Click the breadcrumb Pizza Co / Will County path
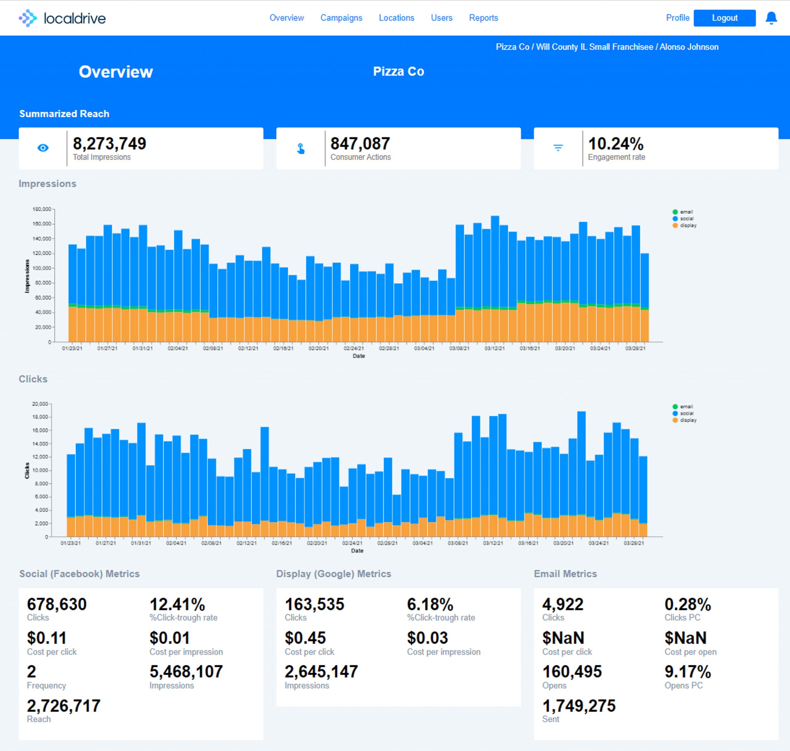 [x=607, y=47]
